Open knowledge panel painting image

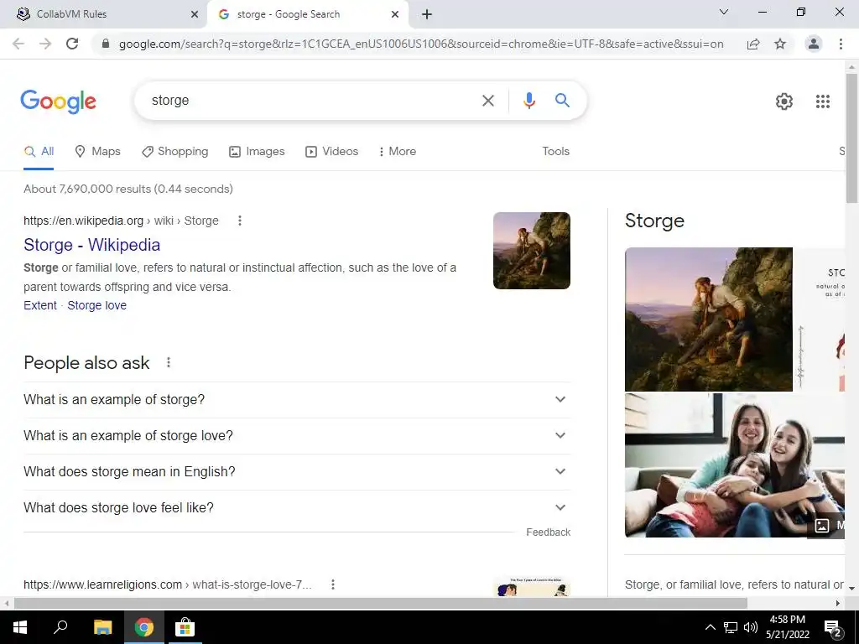click(708, 319)
